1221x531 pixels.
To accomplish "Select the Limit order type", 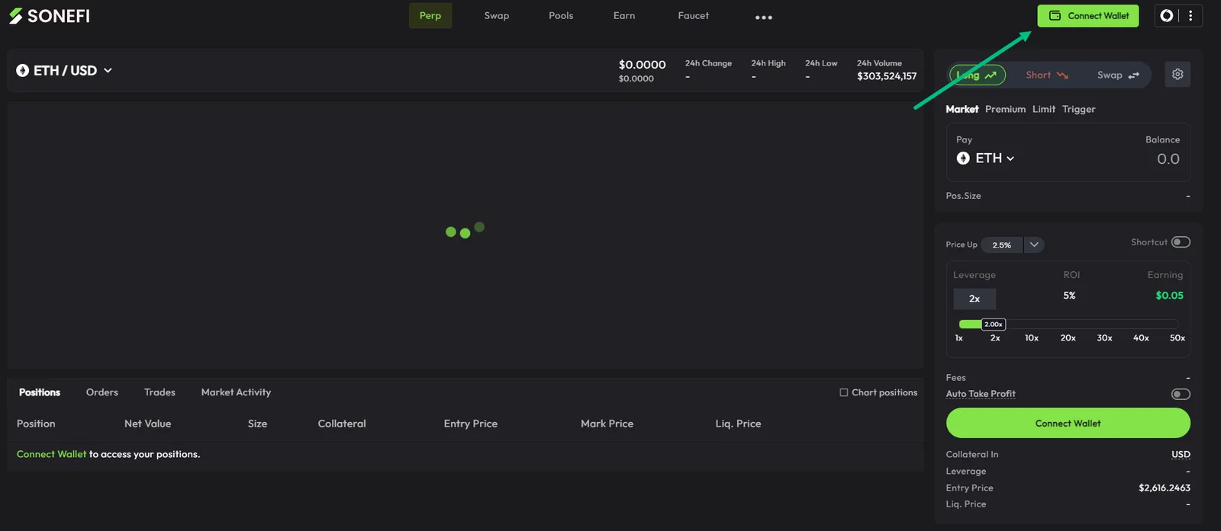I will pos(1043,109).
